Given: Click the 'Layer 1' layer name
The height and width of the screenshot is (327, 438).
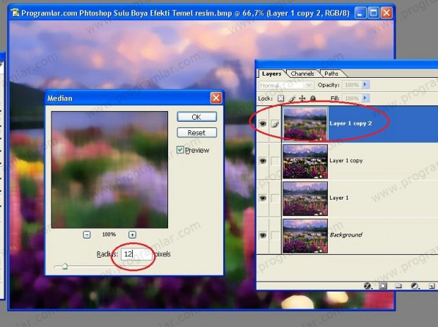Looking at the screenshot, I should (339, 197).
